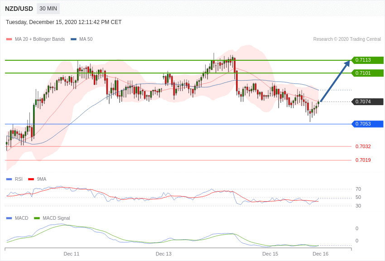The width and height of the screenshot is (385, 261).
Task: Click the MA 20 Bollinger Bands pink swatch
Action: pyautogui.click(x=9, y=39)
